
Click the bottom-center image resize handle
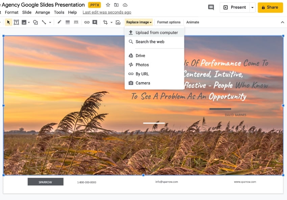click(x=143, y=175)
